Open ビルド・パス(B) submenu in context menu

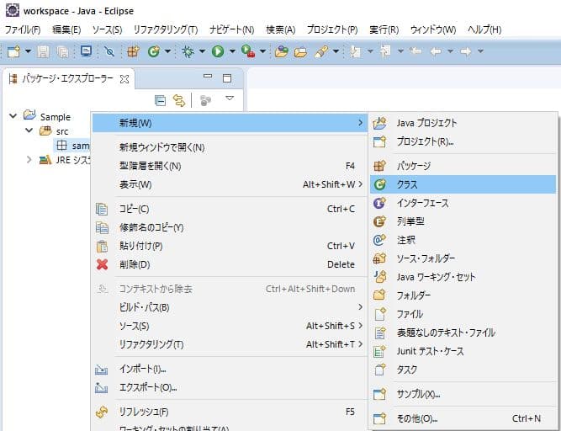tap(144, 307)
